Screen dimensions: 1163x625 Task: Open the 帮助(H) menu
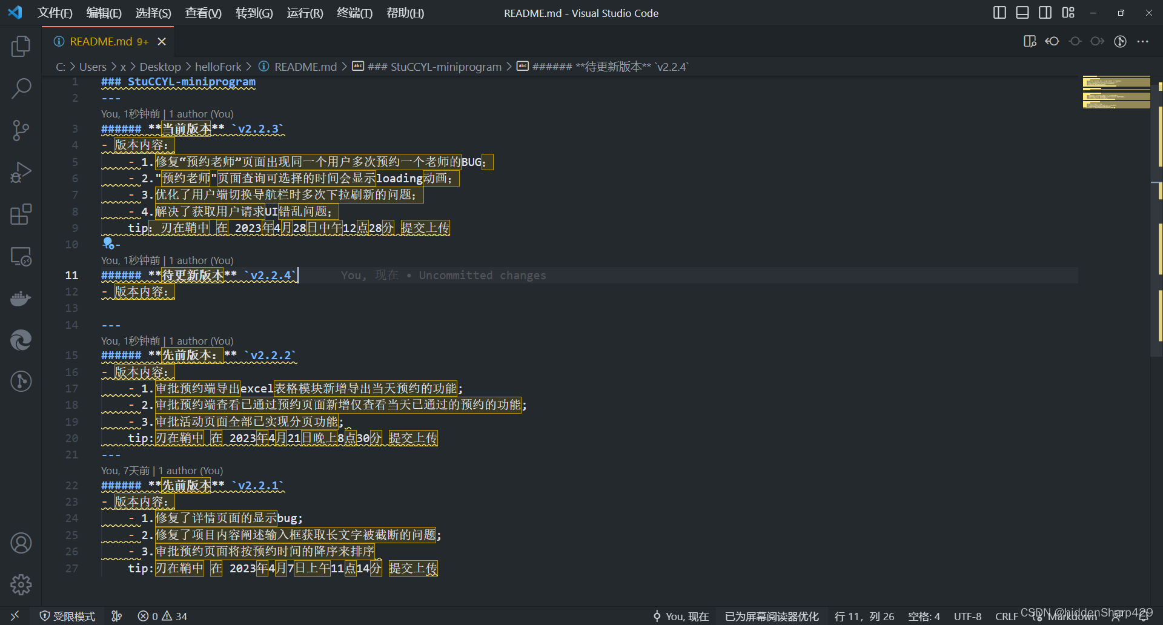coord(405,13)
